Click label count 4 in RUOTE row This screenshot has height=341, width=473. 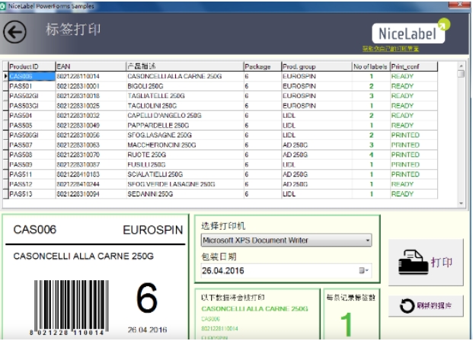click(x=372, y=155)
